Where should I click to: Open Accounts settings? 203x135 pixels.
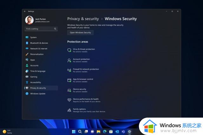(x=41, y=65)
